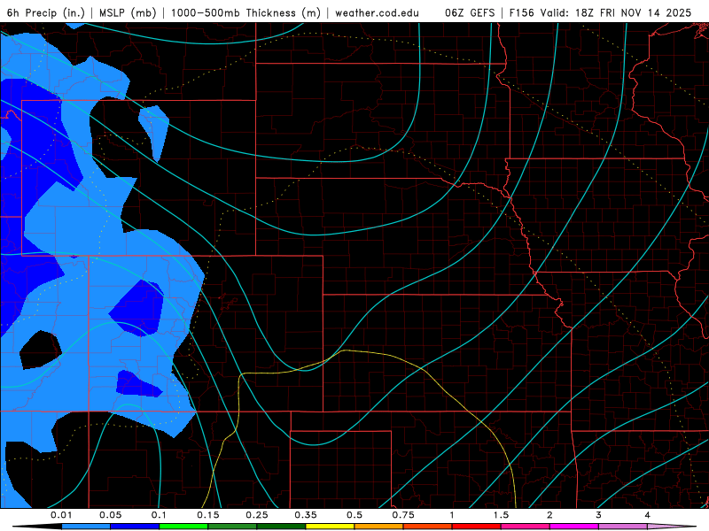Click the 'MSLP (mb)' header label
This screenshot has width=709, height=531.
coord(128,12)
